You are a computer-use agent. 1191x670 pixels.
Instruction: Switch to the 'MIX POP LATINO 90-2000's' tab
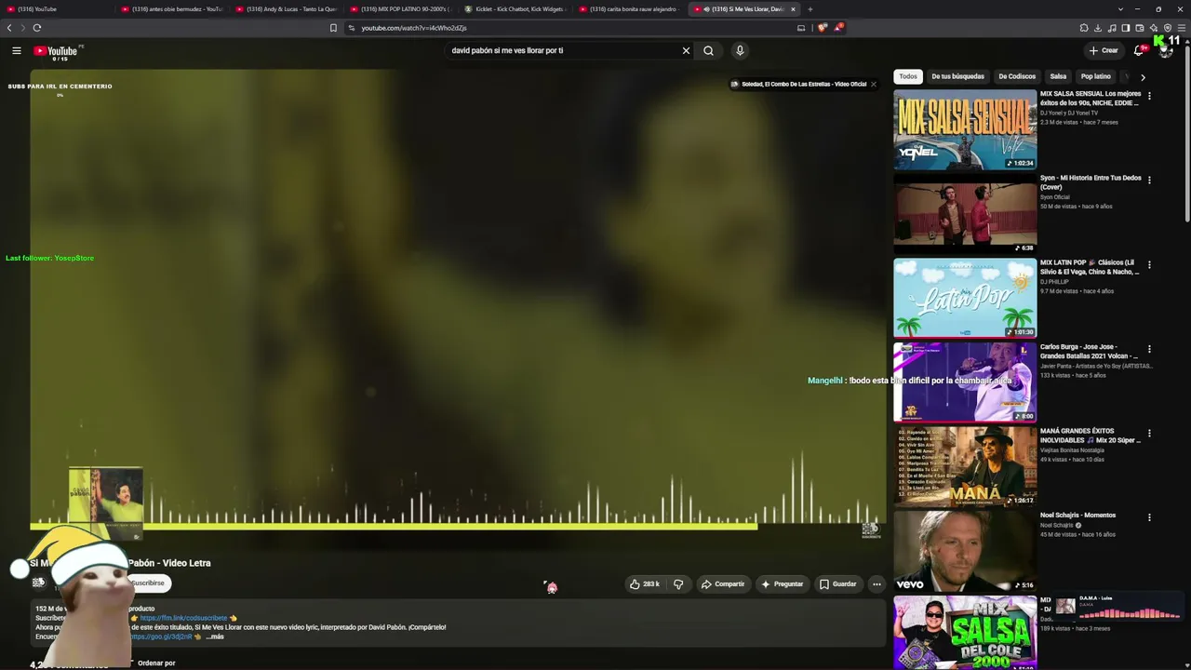click(402, 9)
